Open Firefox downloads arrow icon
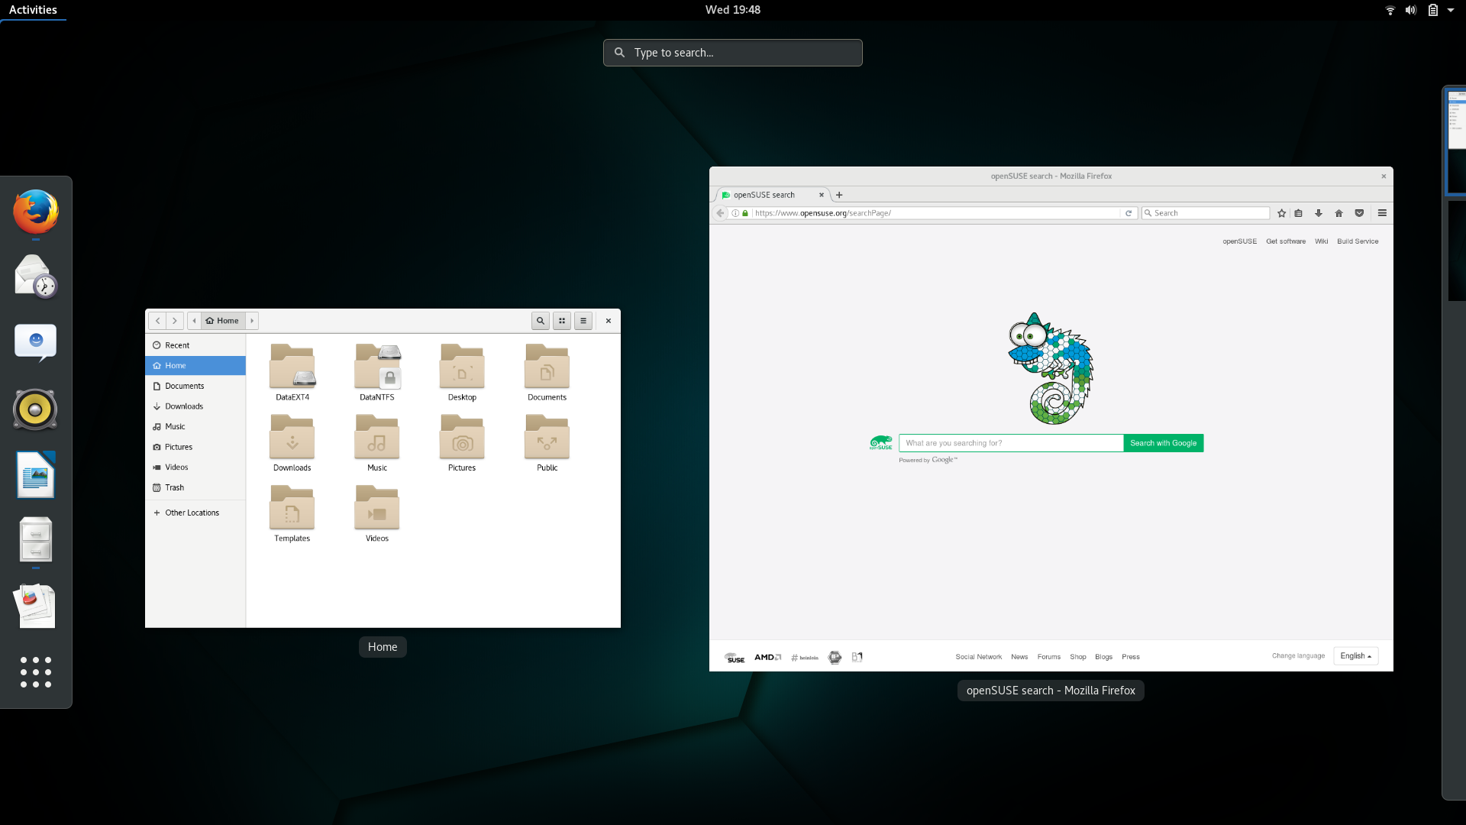The width and height of the screenshot is (1466, 825). point(1318,213)
